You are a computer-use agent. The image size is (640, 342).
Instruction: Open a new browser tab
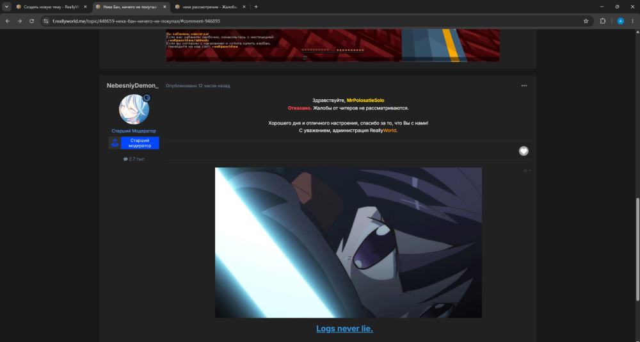256,6
